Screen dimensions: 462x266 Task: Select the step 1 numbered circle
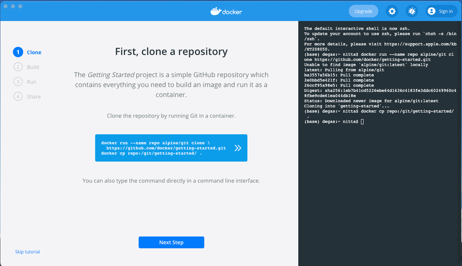(x=18, y=52)
